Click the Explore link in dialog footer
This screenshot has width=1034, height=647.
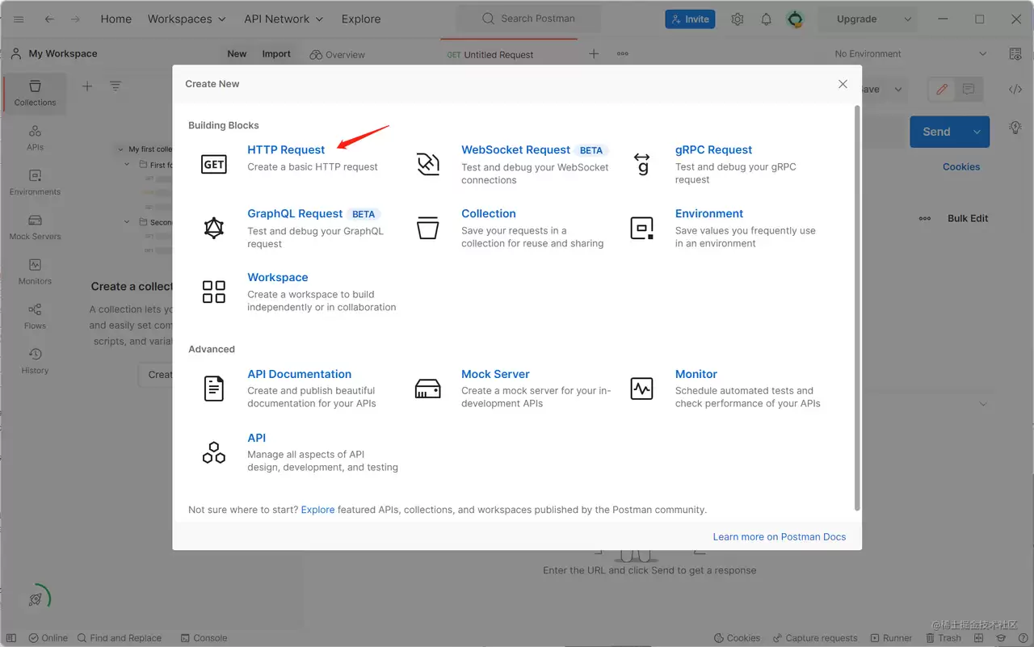[317, 510]
